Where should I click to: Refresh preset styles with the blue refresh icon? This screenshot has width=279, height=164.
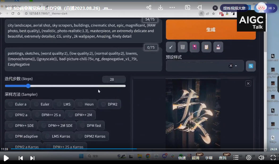[x=251, y=66]
